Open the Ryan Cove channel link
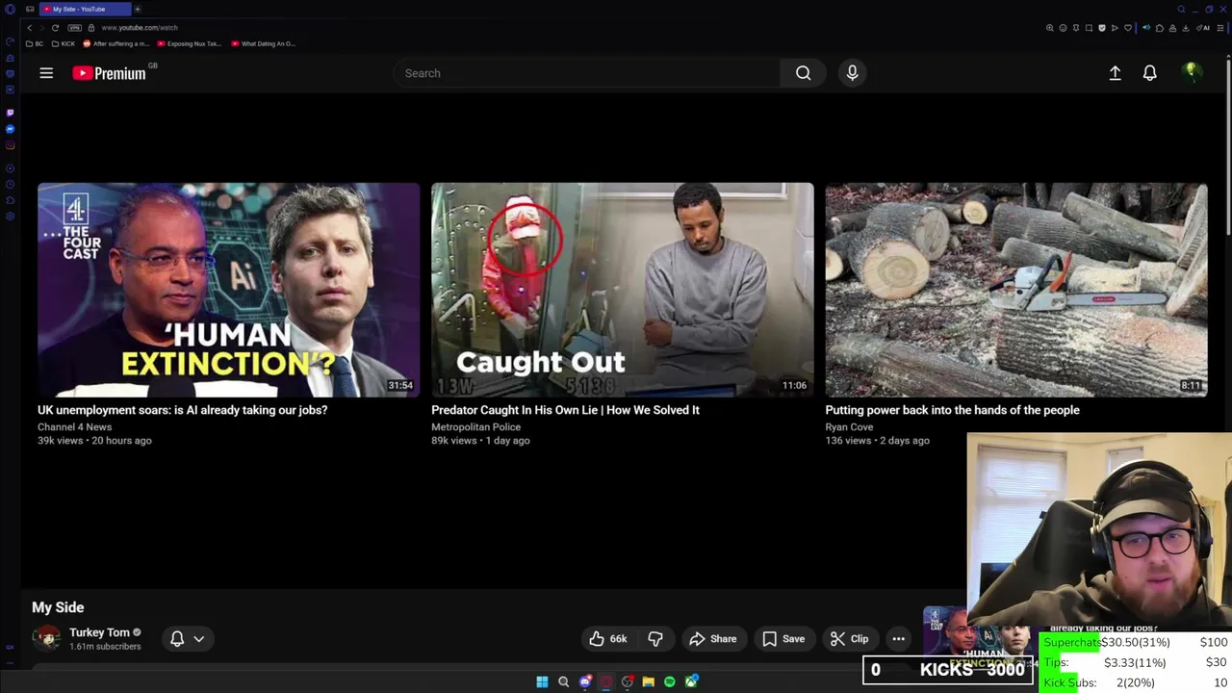1232x693 pixels. point(849,427)
